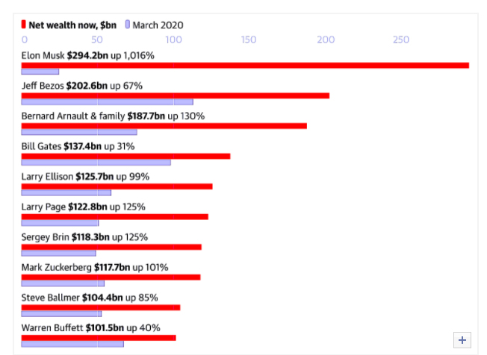The image size is (487, 355).
Task: Click Elon Musk's red net wealth bar
Action: (245, 65)
